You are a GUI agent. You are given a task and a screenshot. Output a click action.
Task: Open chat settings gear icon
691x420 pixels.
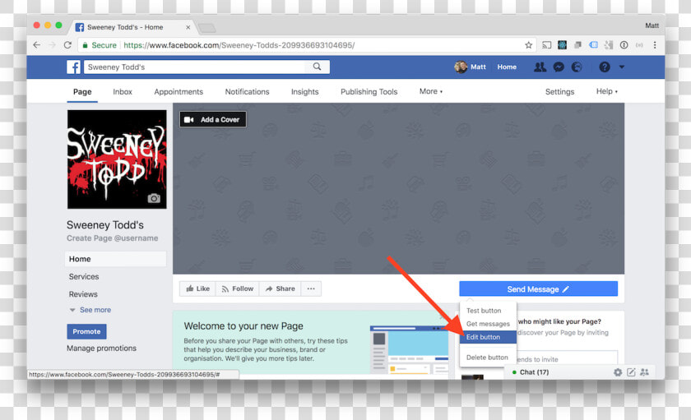[x=618, y=372]
